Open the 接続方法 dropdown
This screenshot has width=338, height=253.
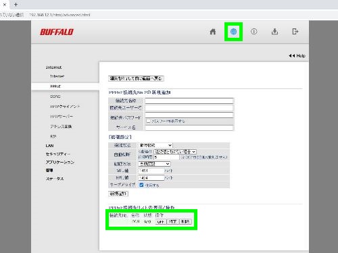click(155, 145)
